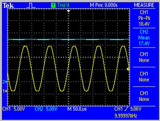
Task: Click the CH2 5.00V scale readout
Action: pyautogui.click(x=46, y=109)
